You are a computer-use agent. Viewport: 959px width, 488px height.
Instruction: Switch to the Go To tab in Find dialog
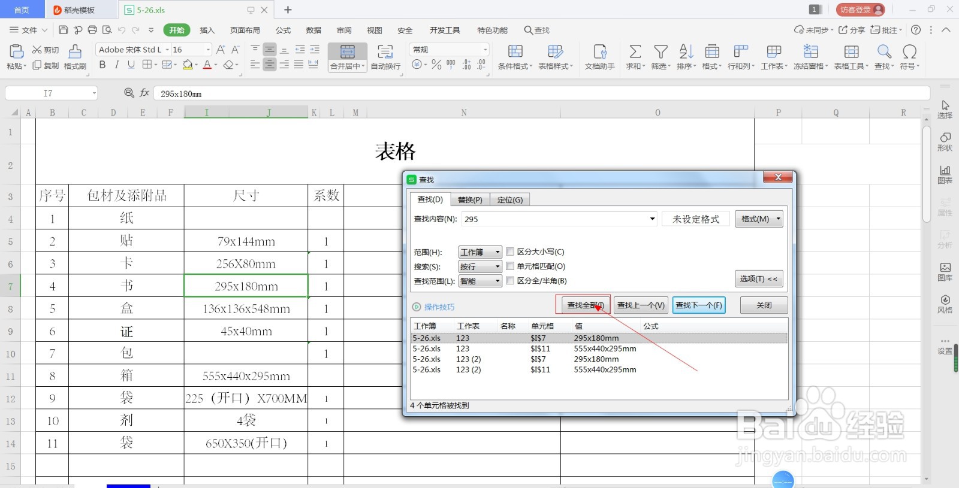[510, 200]
